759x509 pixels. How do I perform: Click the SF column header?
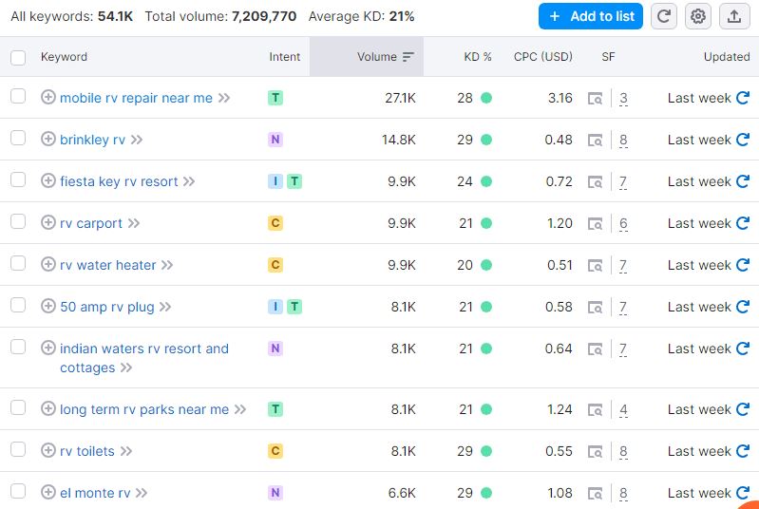(x=608, y=57)
